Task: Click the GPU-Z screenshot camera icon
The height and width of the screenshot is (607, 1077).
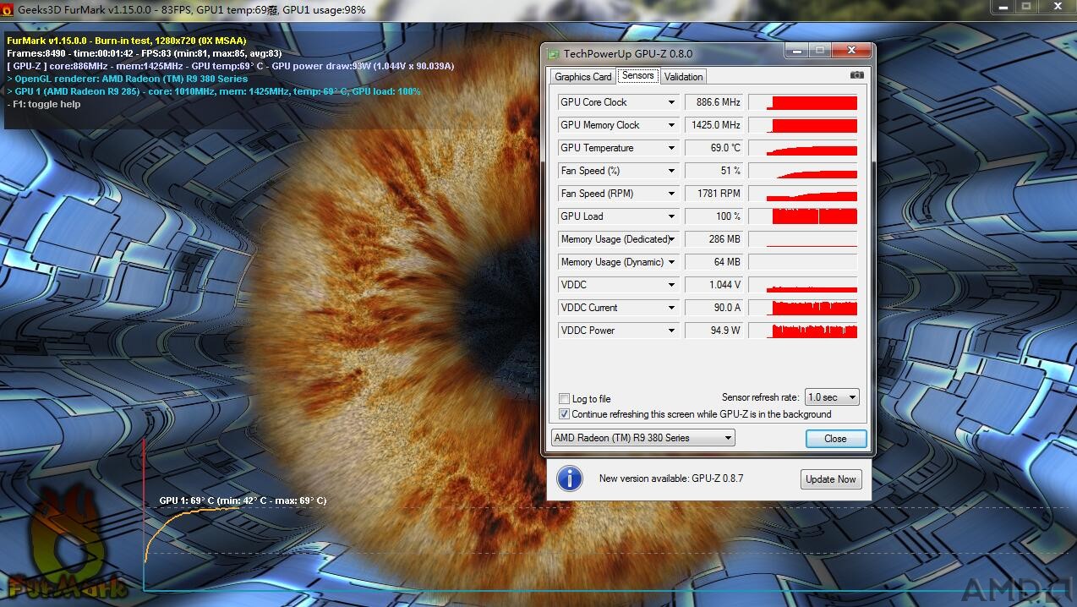Action: coord(856,75)
